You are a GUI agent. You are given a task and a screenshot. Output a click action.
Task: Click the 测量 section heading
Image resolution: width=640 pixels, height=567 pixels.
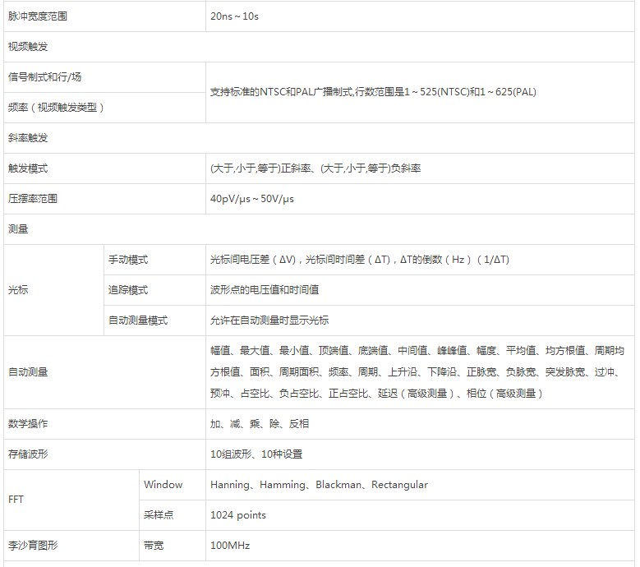coord(18,229)
